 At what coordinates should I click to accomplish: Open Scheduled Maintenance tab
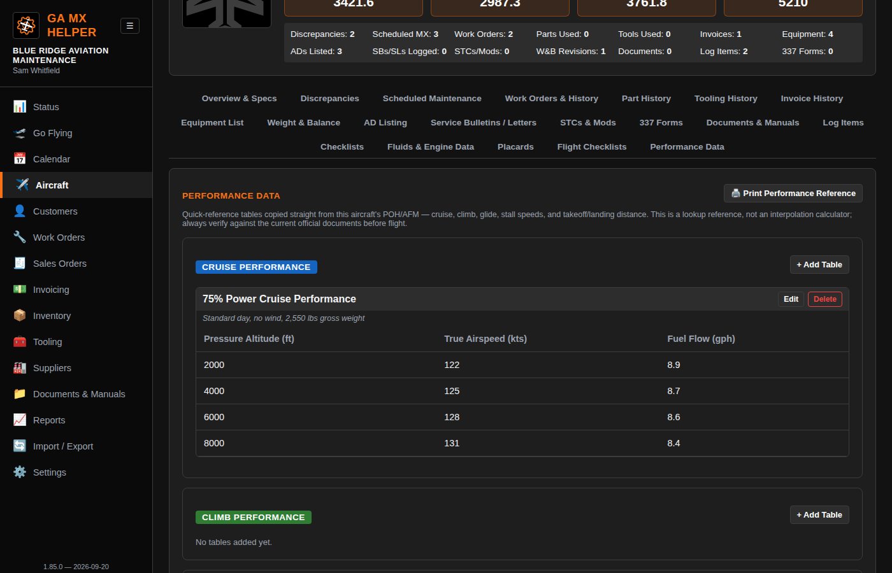[x=432, y=98]
